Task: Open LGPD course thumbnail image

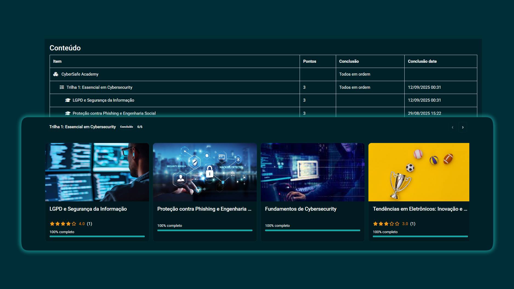Action: [x=97, y=172]
